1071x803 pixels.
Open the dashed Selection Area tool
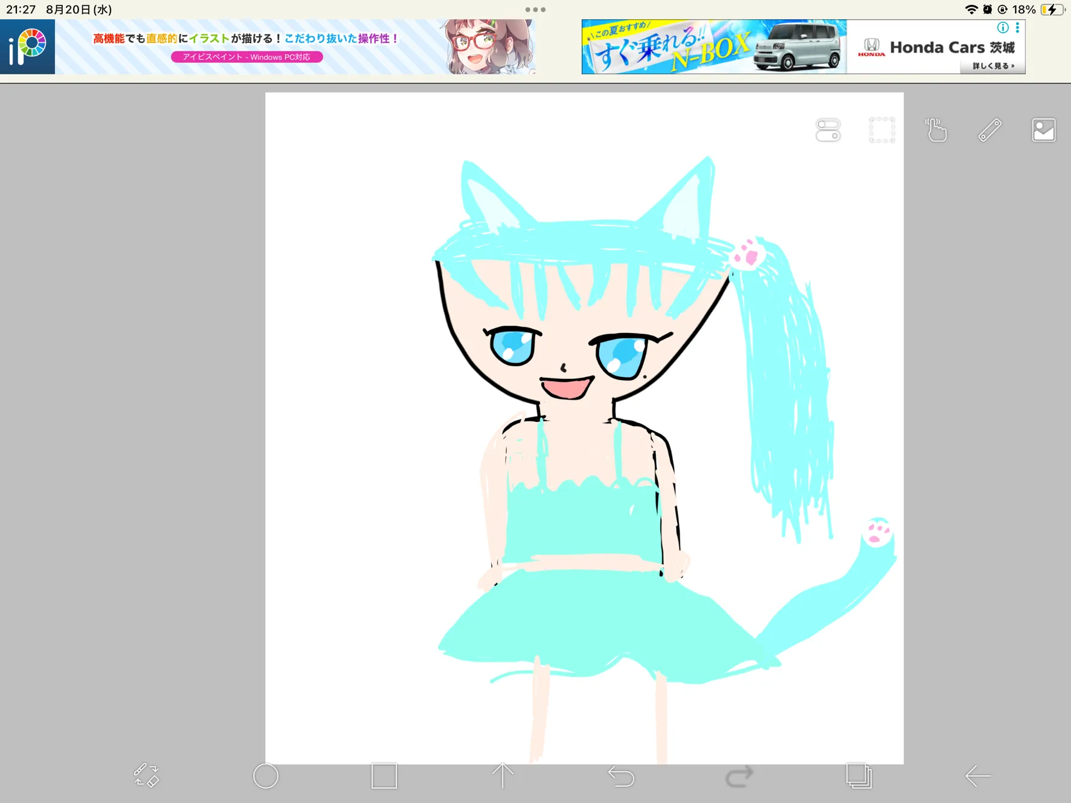click(882, 130)
